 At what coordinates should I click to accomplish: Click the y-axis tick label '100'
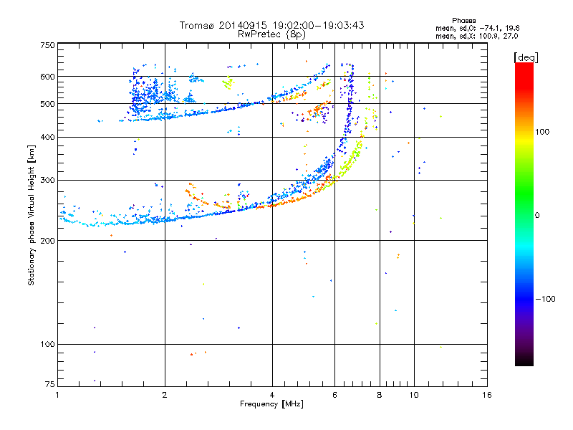[x=47, y=344]
